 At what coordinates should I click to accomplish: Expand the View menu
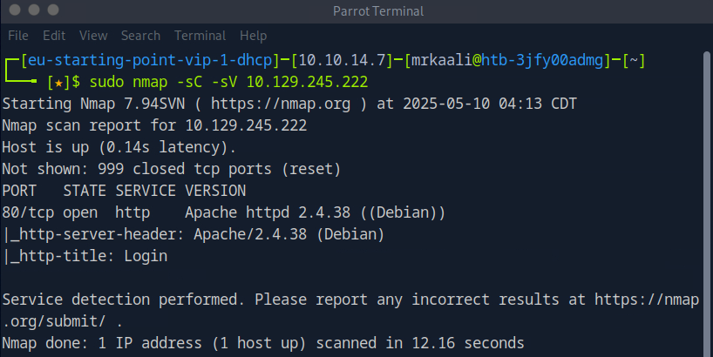[x=92, y=36]
